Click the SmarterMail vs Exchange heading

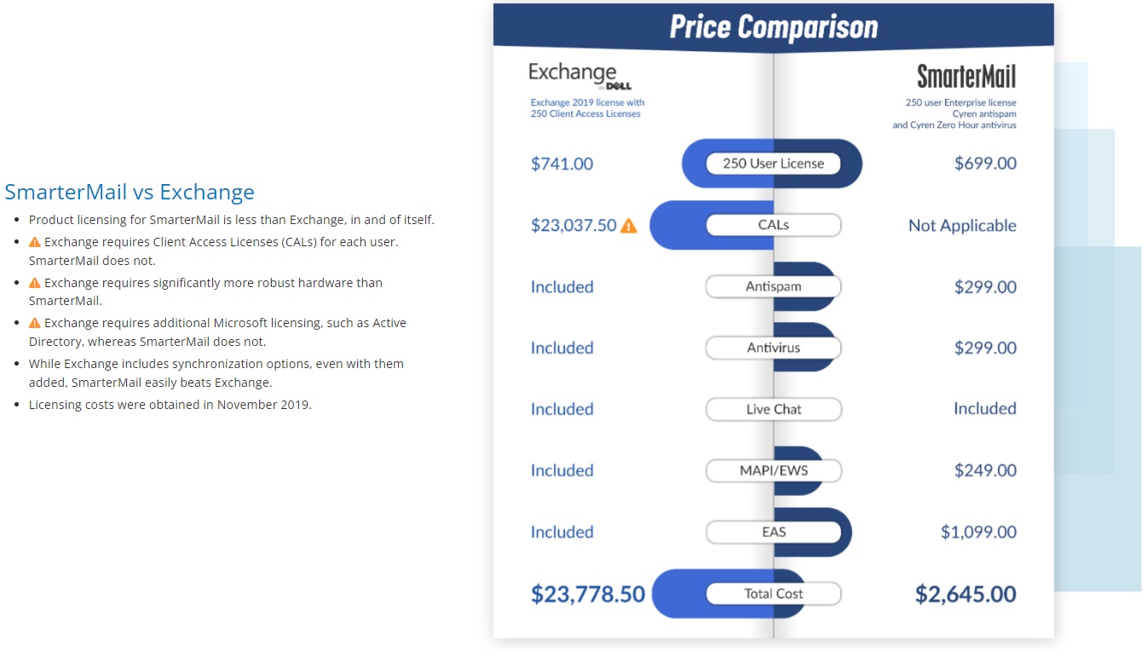pos(130,192)
